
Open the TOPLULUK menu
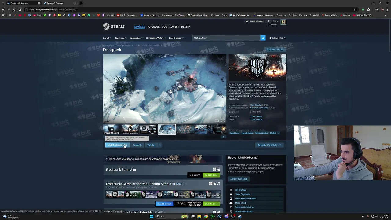coord(153,27)
